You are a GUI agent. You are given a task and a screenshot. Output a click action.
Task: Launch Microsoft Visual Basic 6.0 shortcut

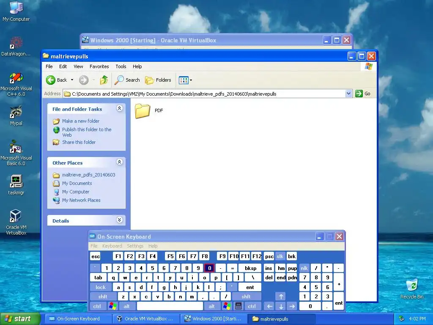tap(16, 153)
